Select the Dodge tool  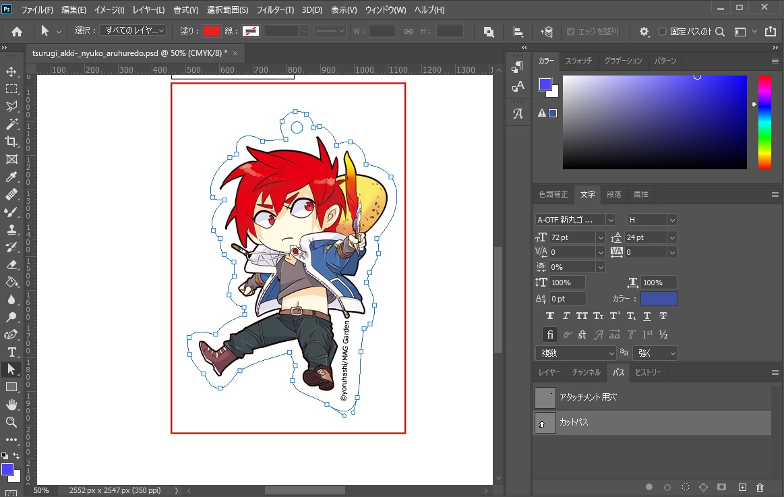tap(11, 317)
